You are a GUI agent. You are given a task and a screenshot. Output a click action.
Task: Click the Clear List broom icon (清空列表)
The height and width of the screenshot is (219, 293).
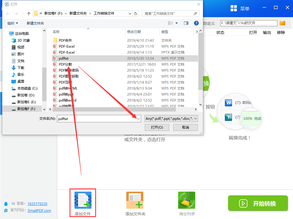pyautogui.click(x=187, y=200)
